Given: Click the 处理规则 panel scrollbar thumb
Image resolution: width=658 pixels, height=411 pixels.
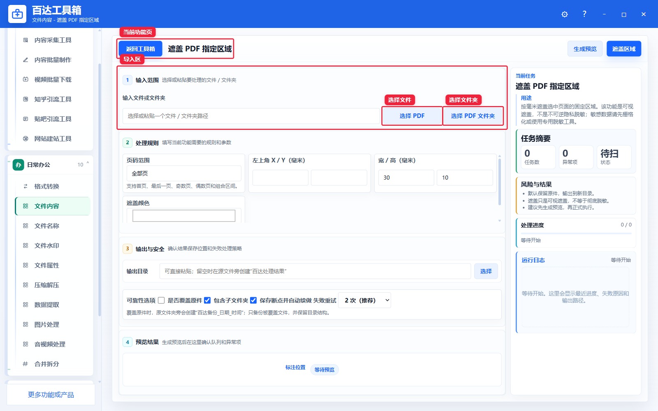Looking at the screenshot, I should tap(500, 182).
